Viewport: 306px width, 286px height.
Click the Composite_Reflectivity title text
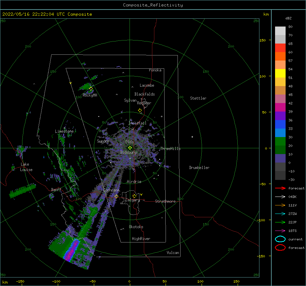[153, 5]
